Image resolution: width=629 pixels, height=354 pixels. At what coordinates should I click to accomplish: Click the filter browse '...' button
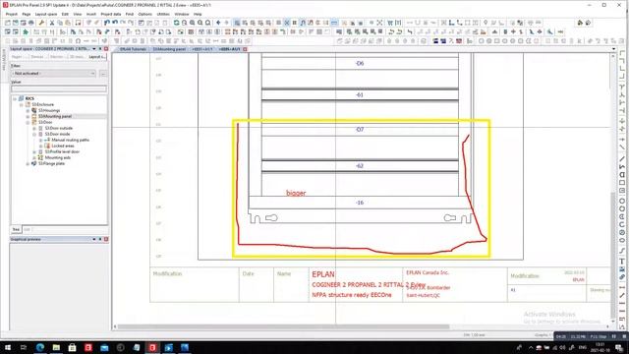point(103,74)
